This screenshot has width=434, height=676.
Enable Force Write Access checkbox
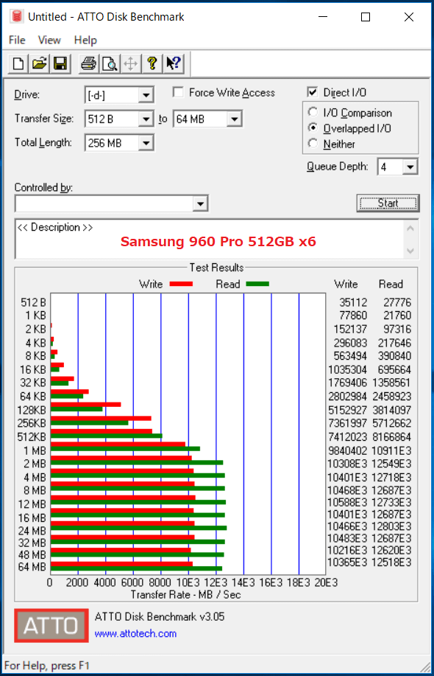pos(178,92)
